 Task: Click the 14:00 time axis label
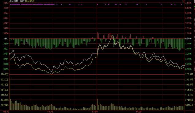pyautogui.click(x=139, y=112)
